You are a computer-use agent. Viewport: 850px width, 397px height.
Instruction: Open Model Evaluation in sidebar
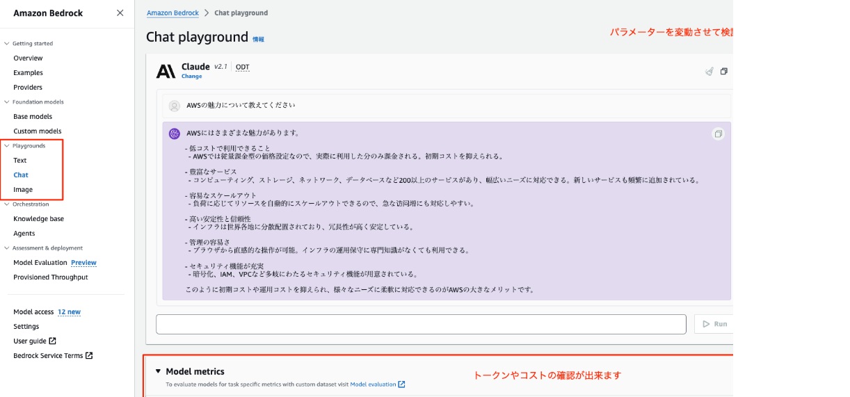(40, 263)
